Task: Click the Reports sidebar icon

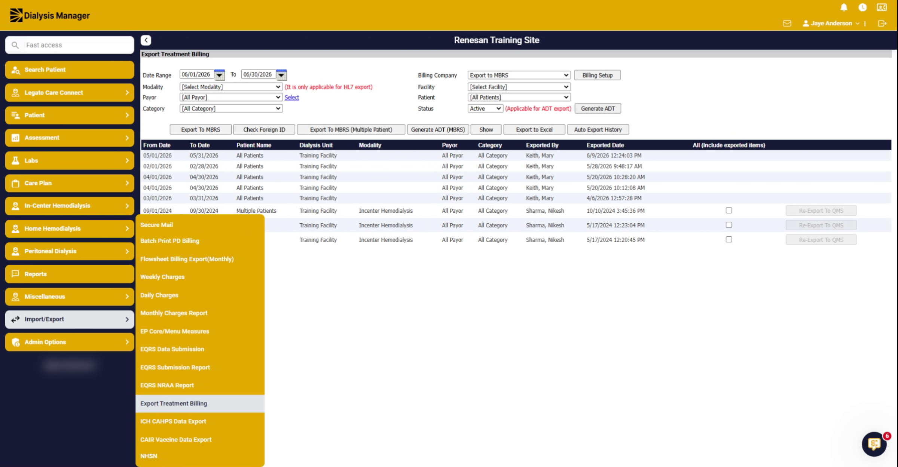Action: pos(15,274)
